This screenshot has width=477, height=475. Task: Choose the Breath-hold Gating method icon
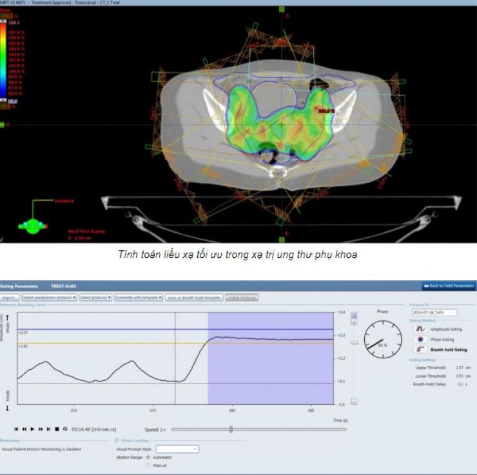tap(420, 349)
